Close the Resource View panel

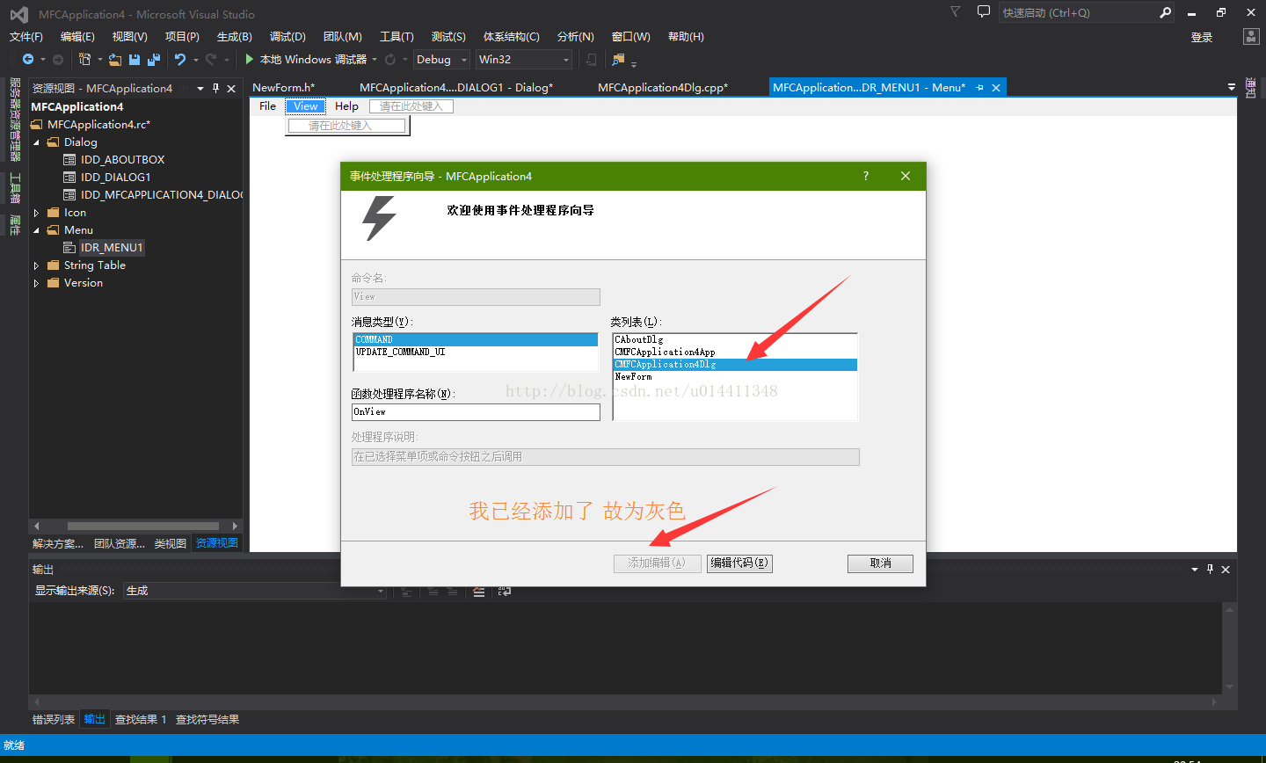pos(231,88)
